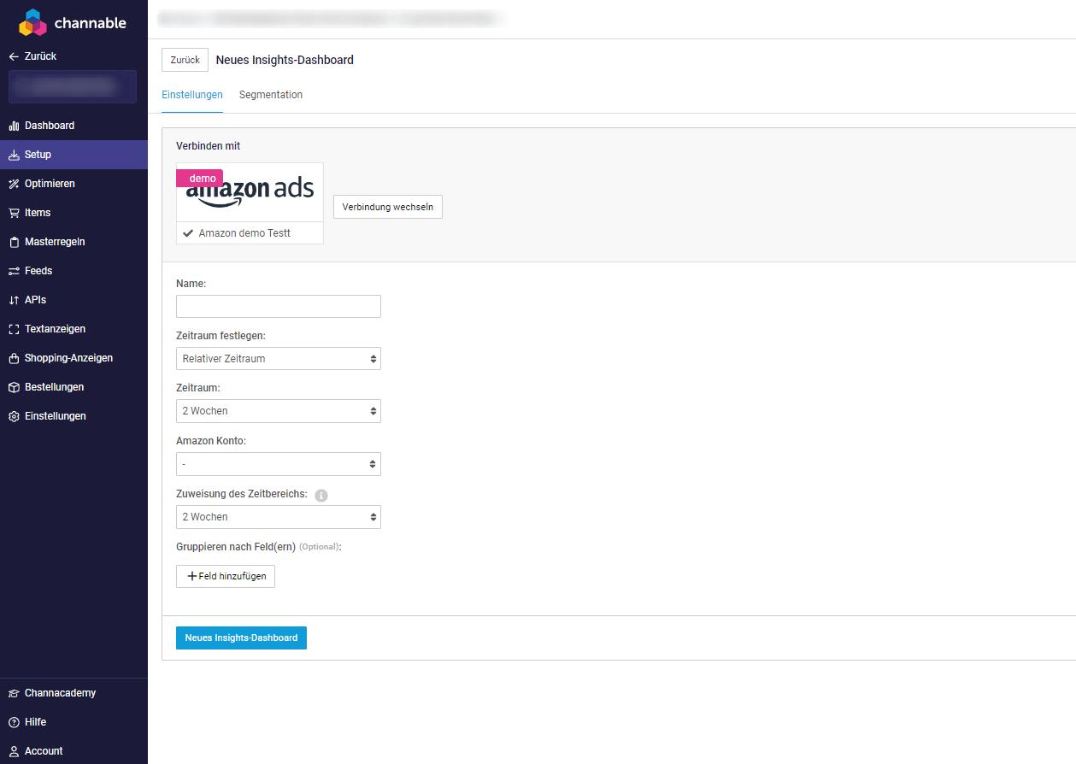
Task: Click the Zurück button next to page title
Action: point(185,60)
